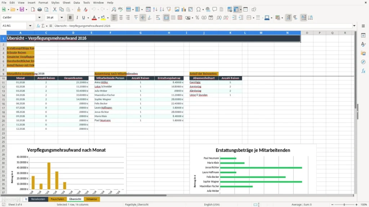
Task: Open the borders dropdown arrow
Action: point(253,18)
